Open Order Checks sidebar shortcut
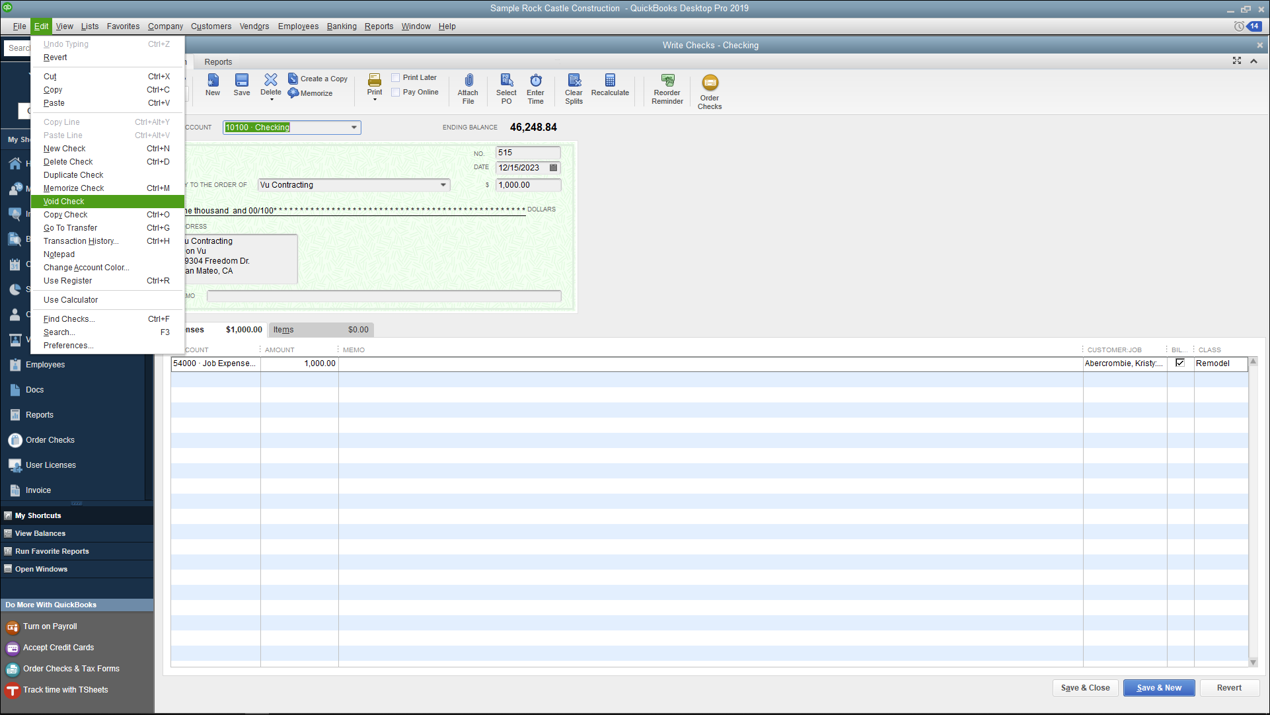The height and width of the screenshot is (715, 1270). pos(50,440)
